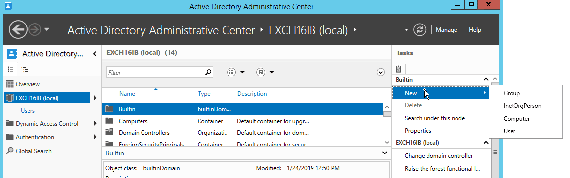Open the Overview node
This screenshot has width=570, height=178.
point(28,84)
